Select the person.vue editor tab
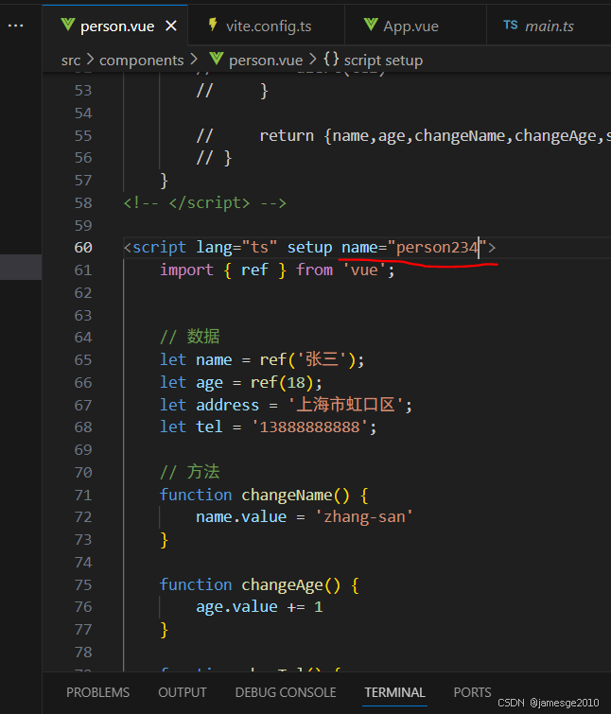Image resolution: width=611 pixels, height=714 pixels. coord(114,26)
